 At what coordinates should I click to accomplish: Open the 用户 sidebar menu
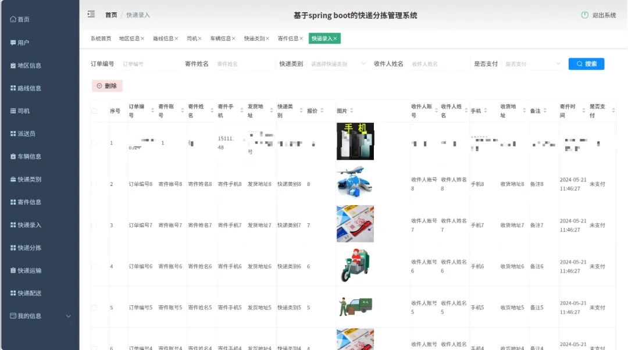(x=20, y=42)
